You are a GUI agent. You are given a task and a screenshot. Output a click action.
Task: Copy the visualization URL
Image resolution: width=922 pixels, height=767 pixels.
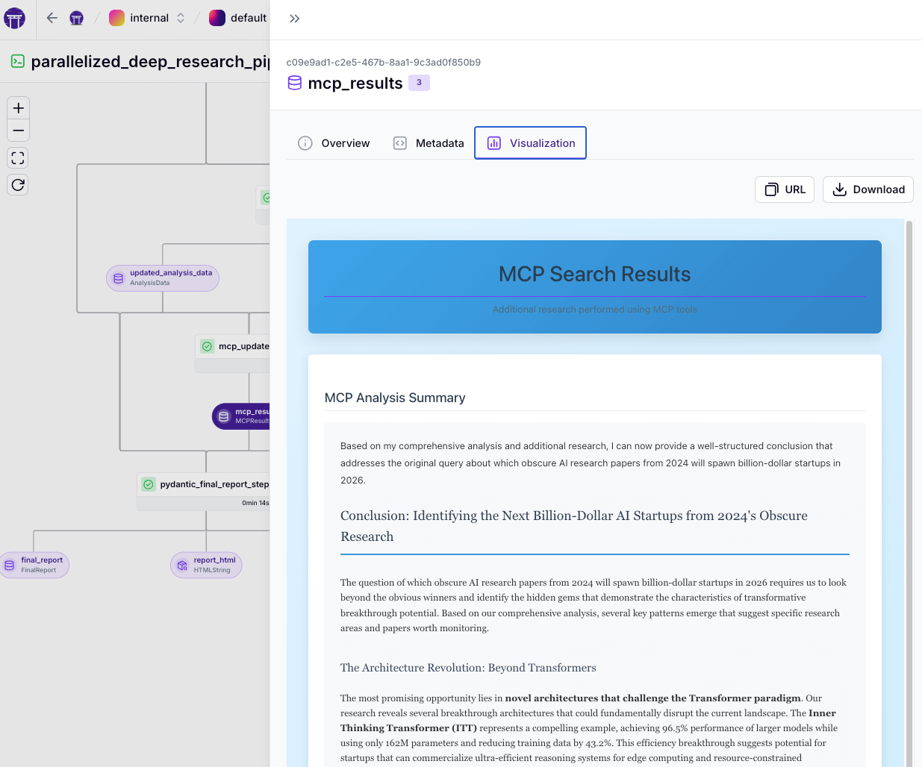[785, 190]
